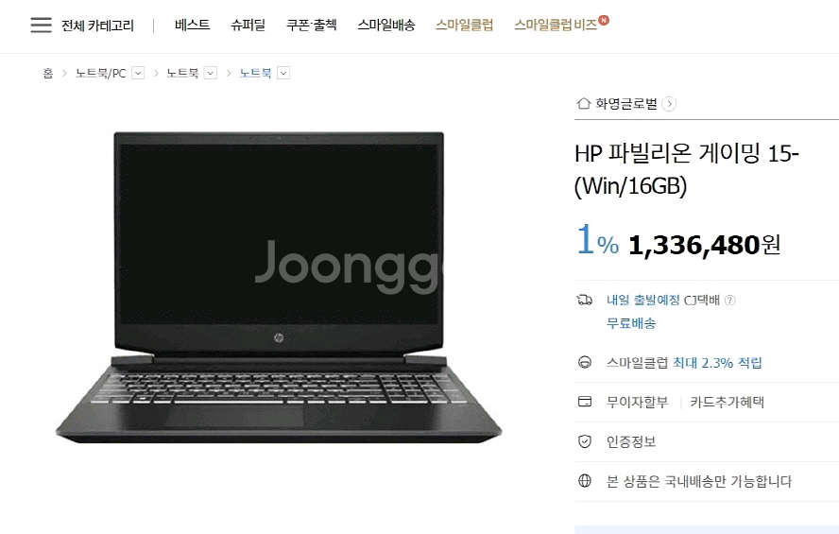The height and width of the screenshot is (534, 839).
Task: Click the delivery truck icon
Action: 584,300
